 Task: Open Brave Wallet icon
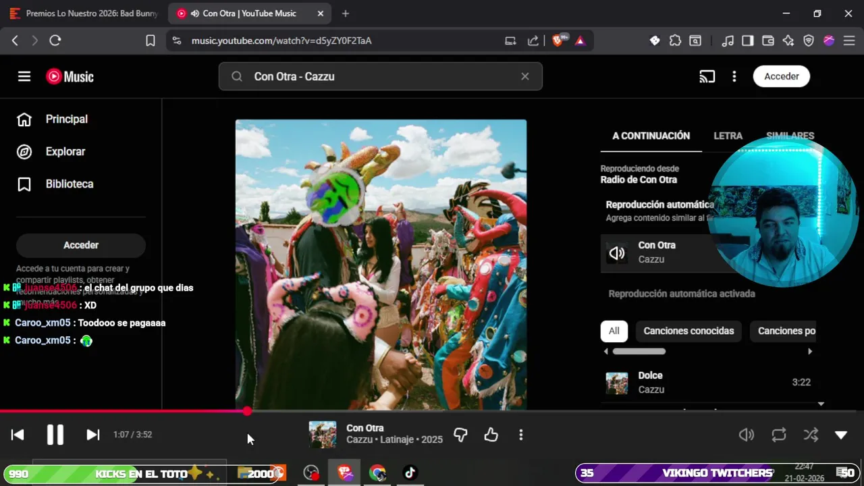[767, 40]
